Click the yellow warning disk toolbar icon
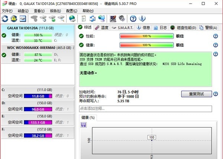Viewport: 223px width, 159px height. 14,19
